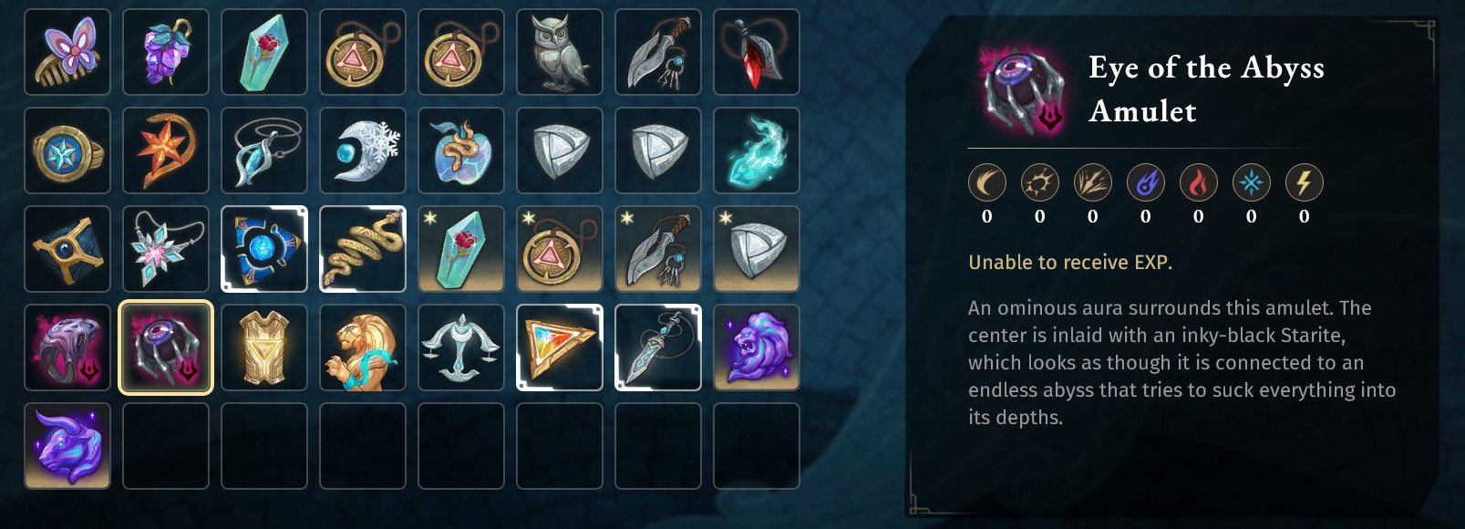Image resolution: width=1465 pixels, height=529 pixels.
Task: Click the fire element stat icon
Action: 1198,183
